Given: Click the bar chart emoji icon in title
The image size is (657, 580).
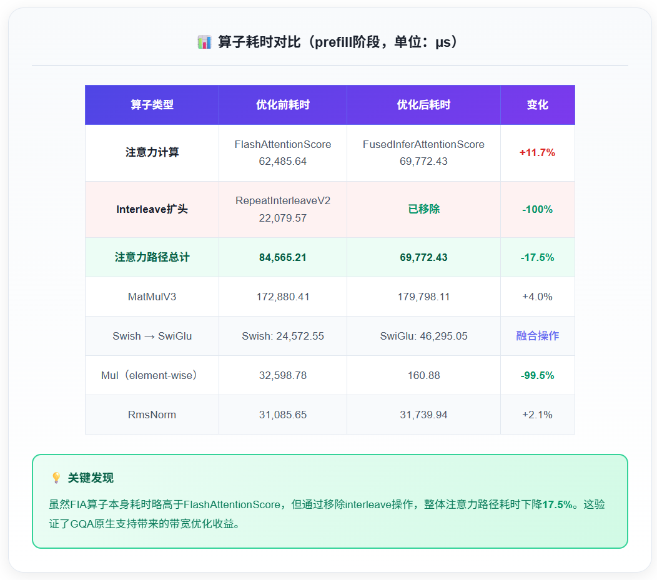Looking at the screenshot, I should pos(204,42).
